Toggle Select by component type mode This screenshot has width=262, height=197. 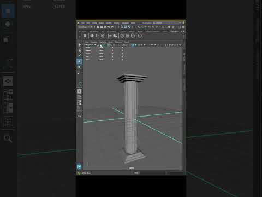(129, 27)
